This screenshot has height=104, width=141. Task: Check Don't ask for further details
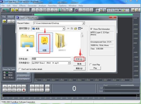20,69
